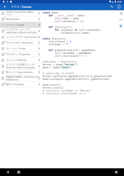Open the デストラクタ / Destructor topic

[x=21, y=43]
